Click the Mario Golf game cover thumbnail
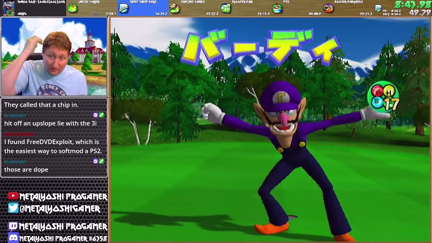432x243 pixels. pos(9,8)
